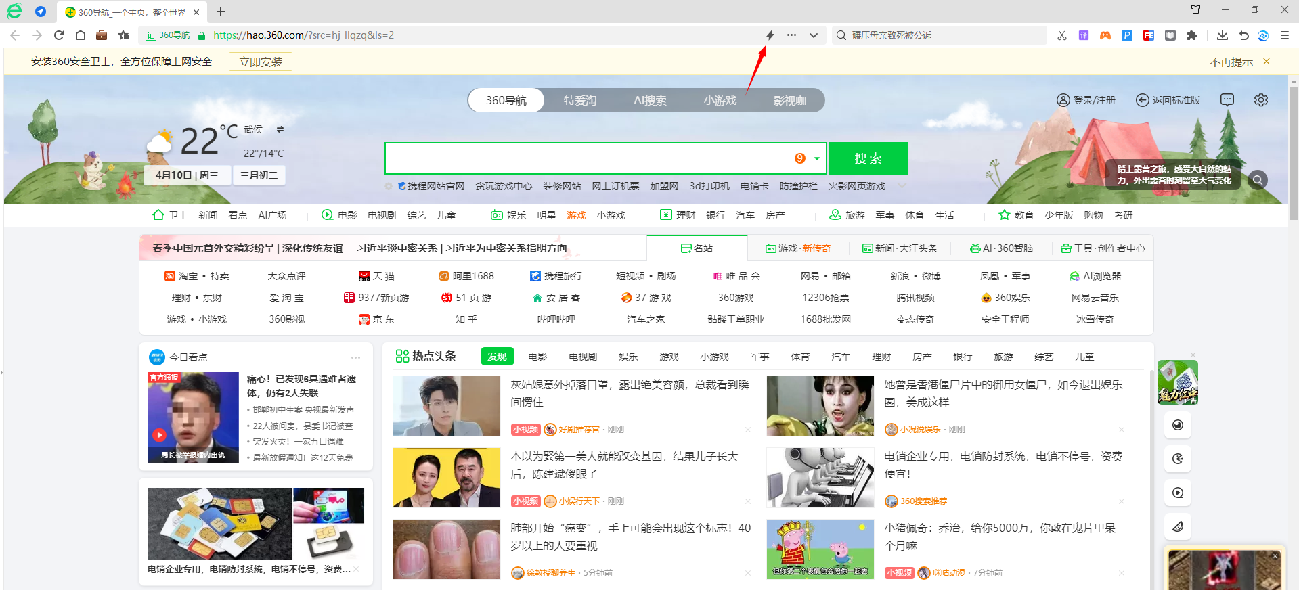Screen dimensions: 1299x590
Task: Dismiss banner via 不再提示 link
Action: 1231,62
